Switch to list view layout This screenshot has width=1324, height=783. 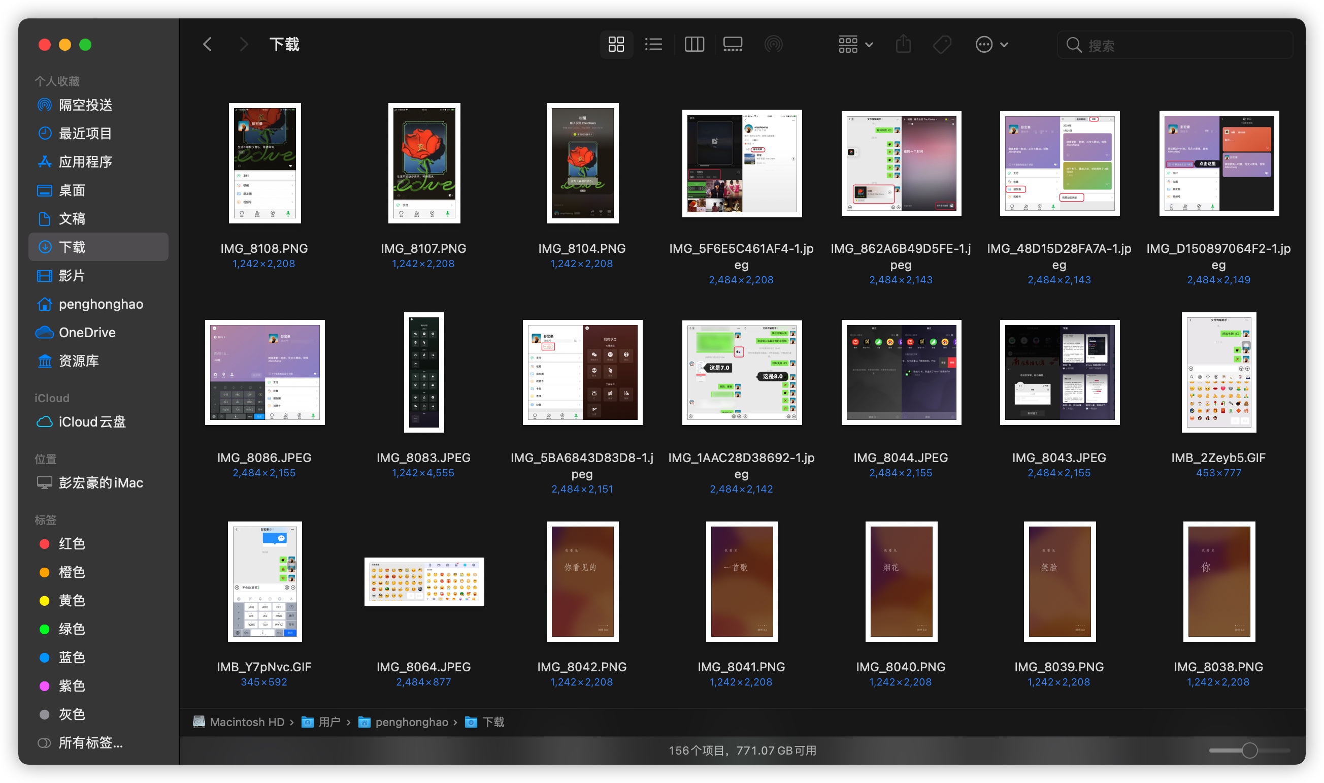[x=652, y=43]
